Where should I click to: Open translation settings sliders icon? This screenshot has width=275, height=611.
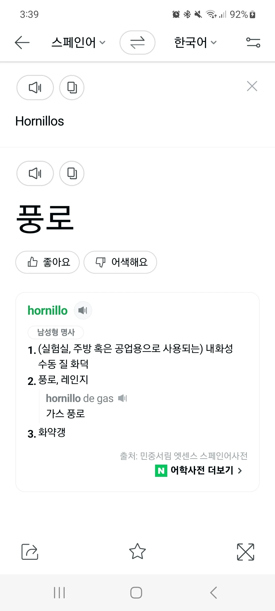pyautogui.click(x=253, y=42)
